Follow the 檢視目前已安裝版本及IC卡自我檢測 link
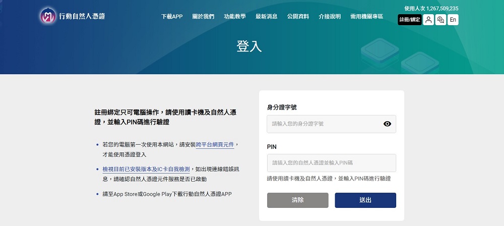504x226 pixels. pos(146,169)
